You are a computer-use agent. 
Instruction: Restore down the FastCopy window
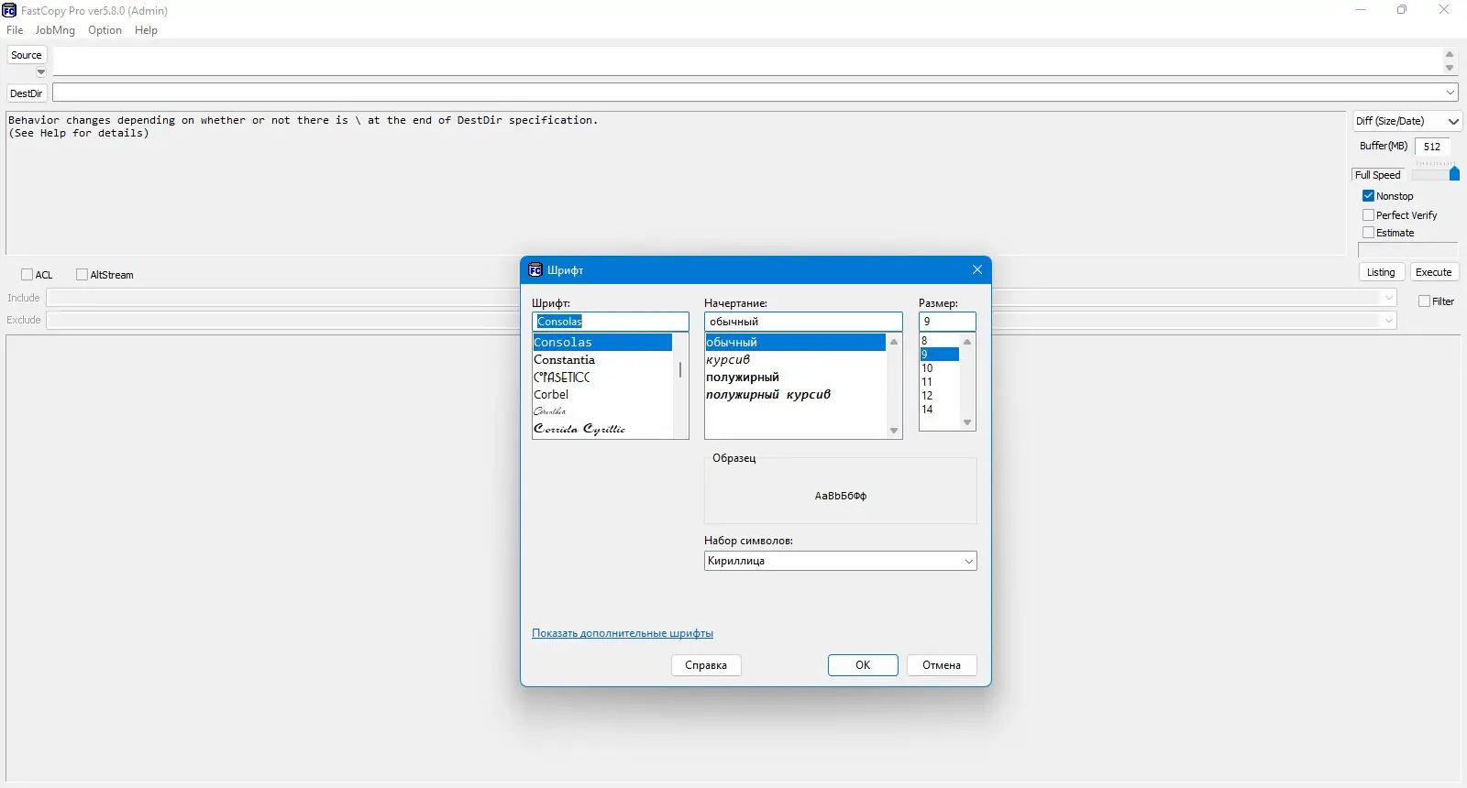coord(1402,10)
